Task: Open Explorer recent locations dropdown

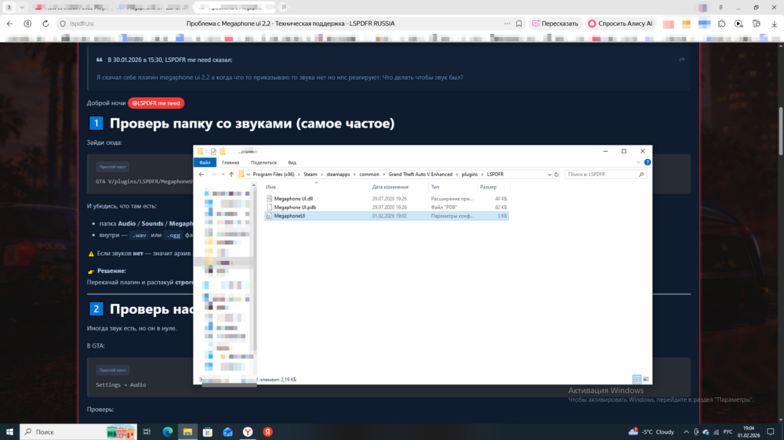Action: coord(223,175)
